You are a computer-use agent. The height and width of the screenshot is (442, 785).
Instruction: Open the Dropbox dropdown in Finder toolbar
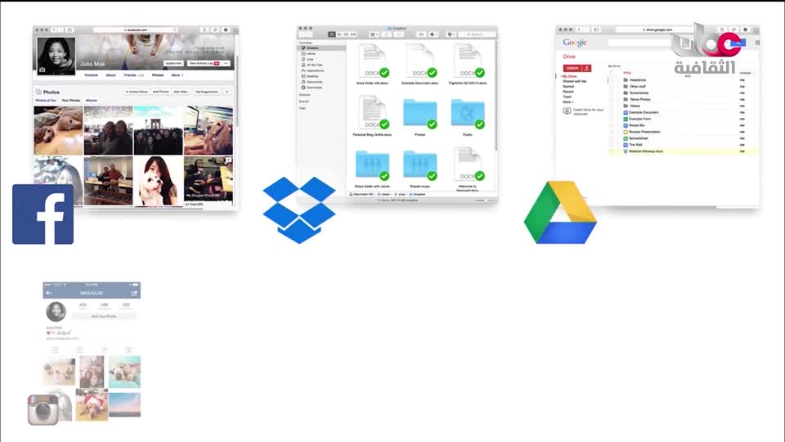tap(451, 34)
